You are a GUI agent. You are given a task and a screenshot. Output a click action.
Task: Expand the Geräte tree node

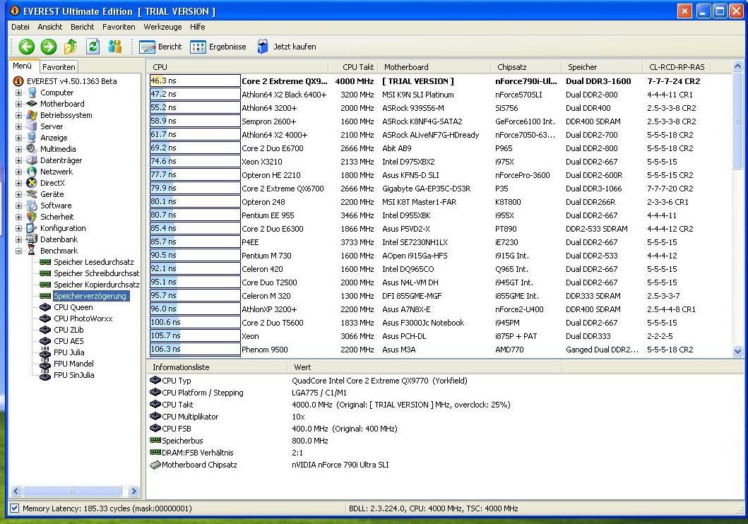[x=18, y=194]
